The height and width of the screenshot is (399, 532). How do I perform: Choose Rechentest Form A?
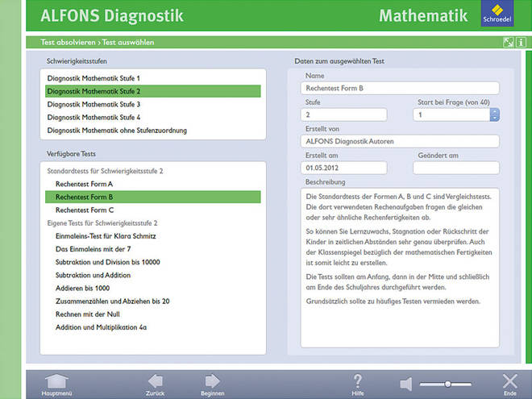(x=153, y=185)
